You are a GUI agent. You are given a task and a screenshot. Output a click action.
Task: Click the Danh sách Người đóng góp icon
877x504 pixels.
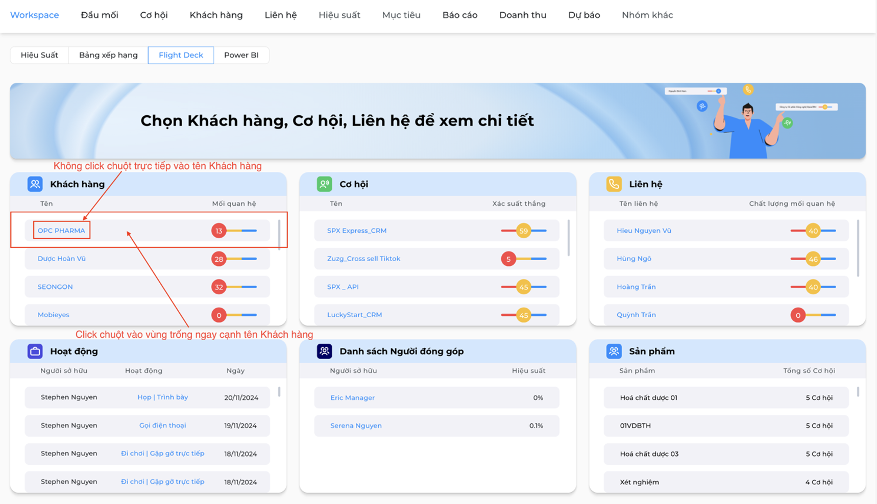tap(324, 351)
